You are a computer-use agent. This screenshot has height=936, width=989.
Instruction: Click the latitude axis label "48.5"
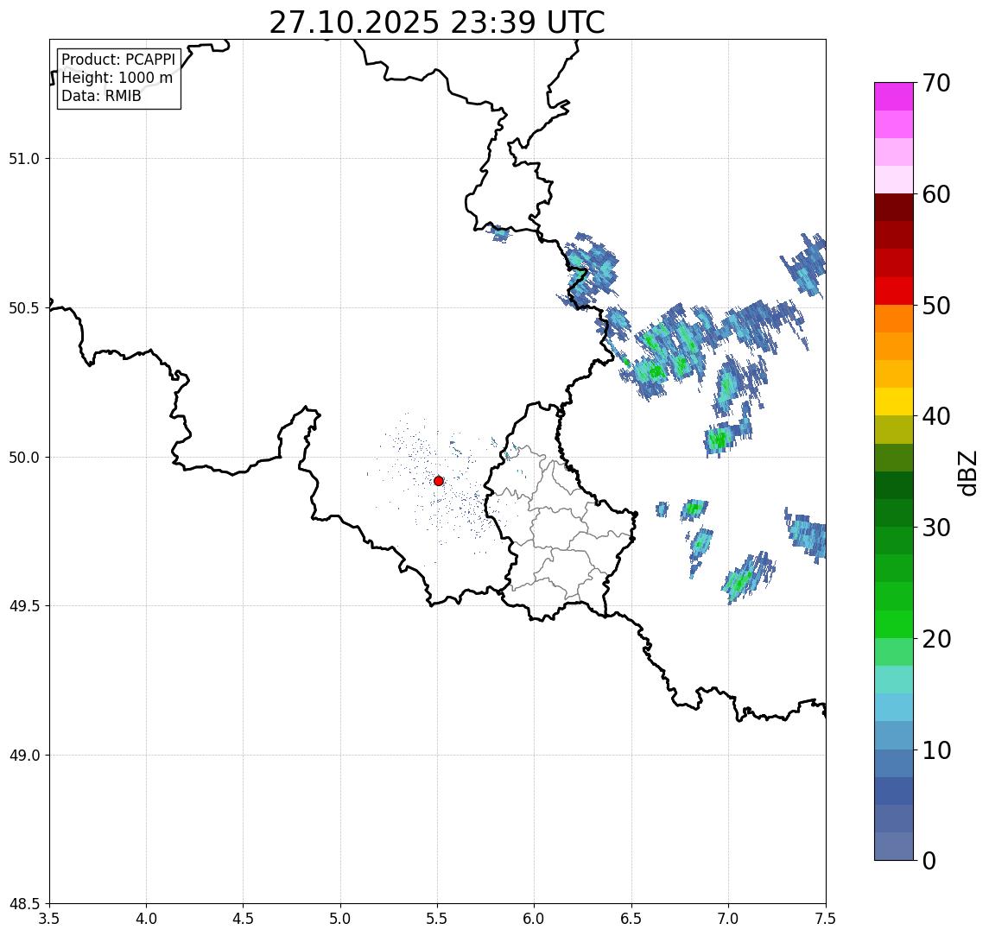pyautogui.click(x=24, y=904)
